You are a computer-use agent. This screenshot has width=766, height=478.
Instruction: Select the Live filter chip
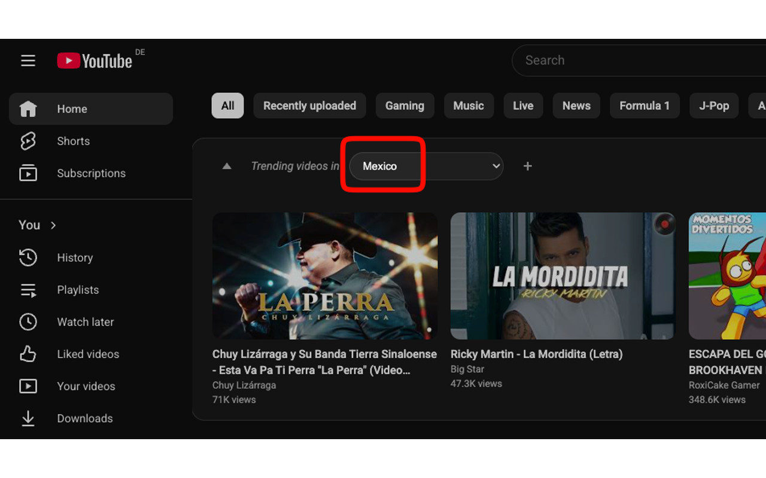523,106
